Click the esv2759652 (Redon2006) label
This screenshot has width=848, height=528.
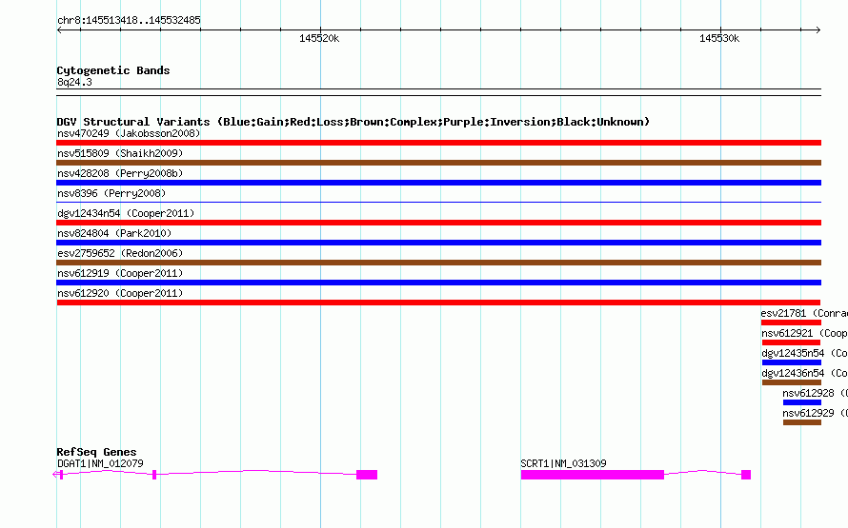coord(120,253)
